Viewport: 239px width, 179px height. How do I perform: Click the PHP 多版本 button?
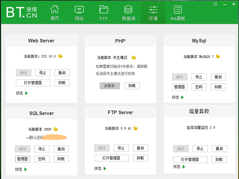[110, 86]
